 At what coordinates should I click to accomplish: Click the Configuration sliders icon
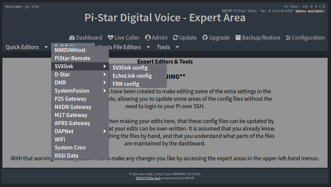(288, 38)
